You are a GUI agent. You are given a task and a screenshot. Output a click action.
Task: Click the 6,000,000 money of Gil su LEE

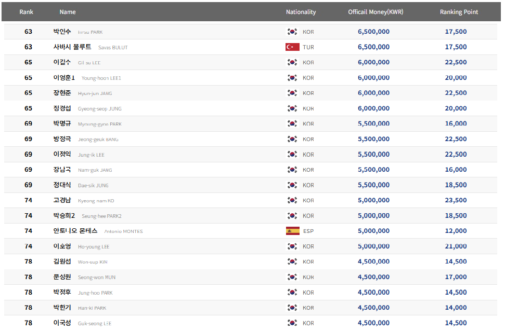373,62
